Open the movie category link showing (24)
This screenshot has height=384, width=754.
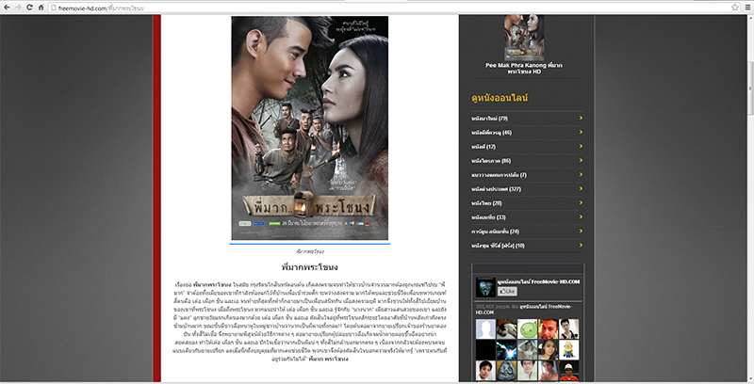tap(496, 231)
